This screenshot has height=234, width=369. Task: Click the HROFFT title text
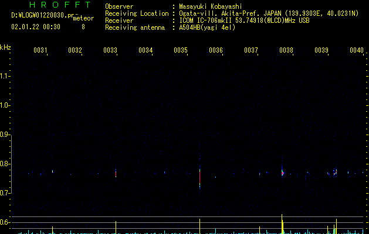(60, 5)
